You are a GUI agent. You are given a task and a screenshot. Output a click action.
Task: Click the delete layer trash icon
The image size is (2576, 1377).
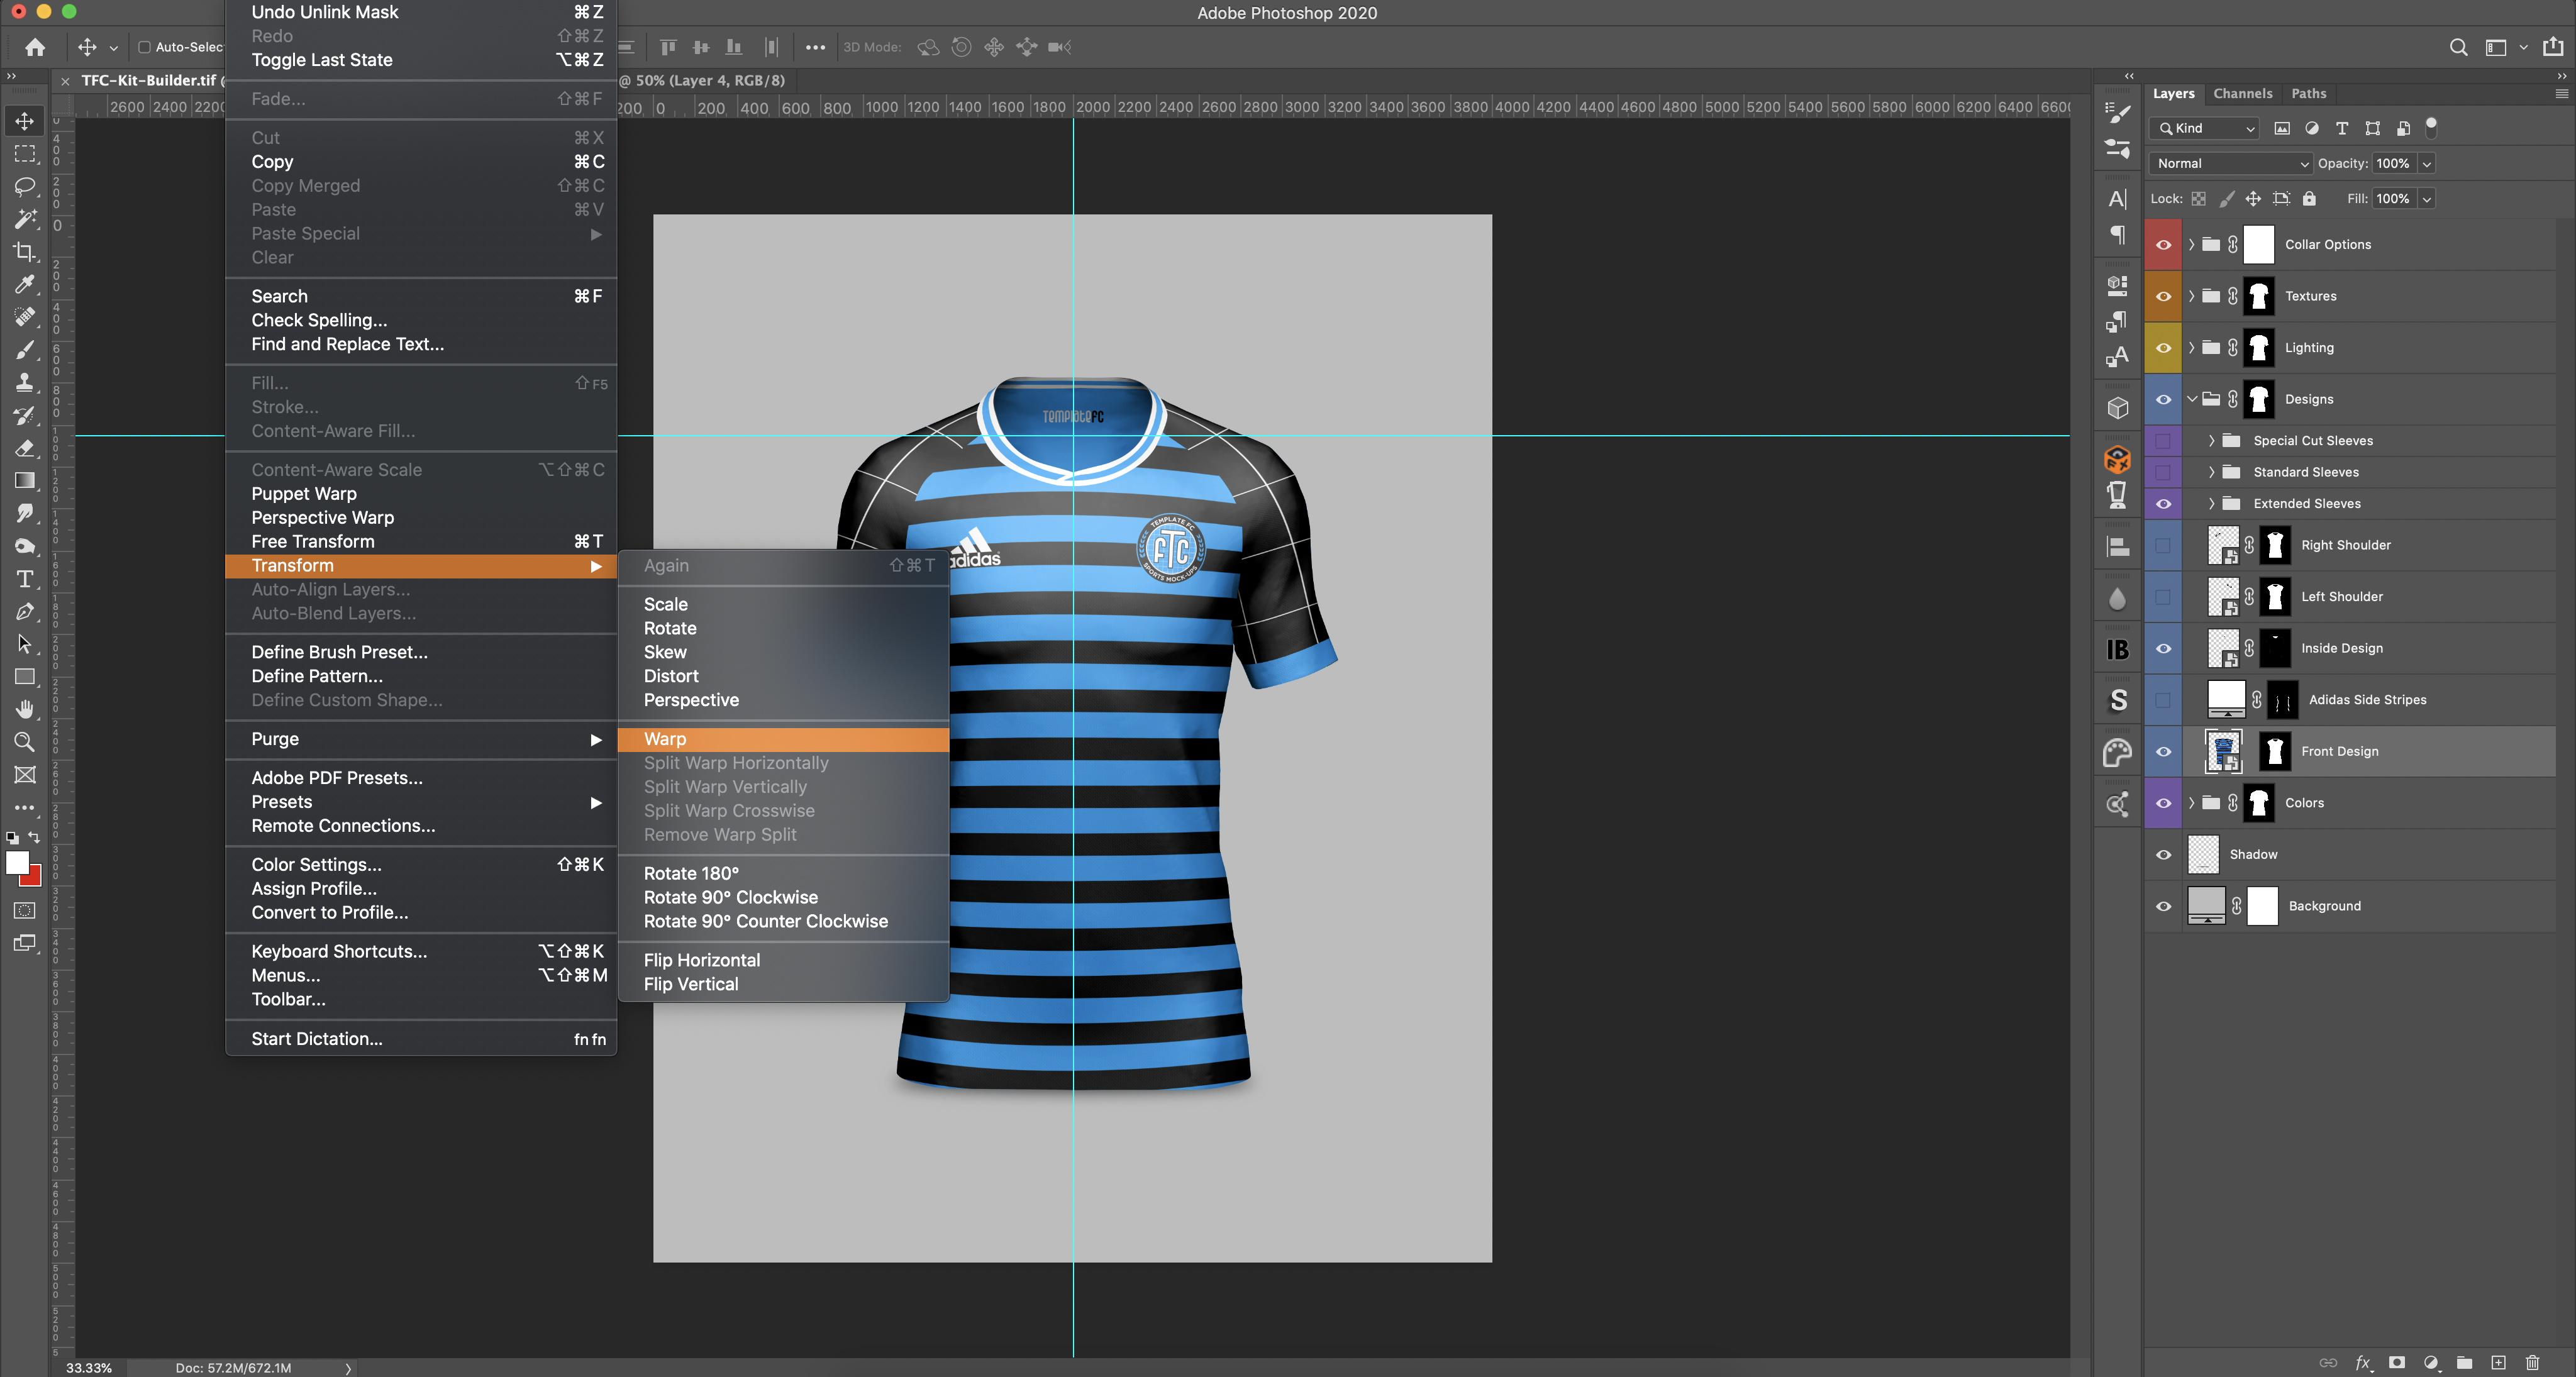click(2532, 1362)
